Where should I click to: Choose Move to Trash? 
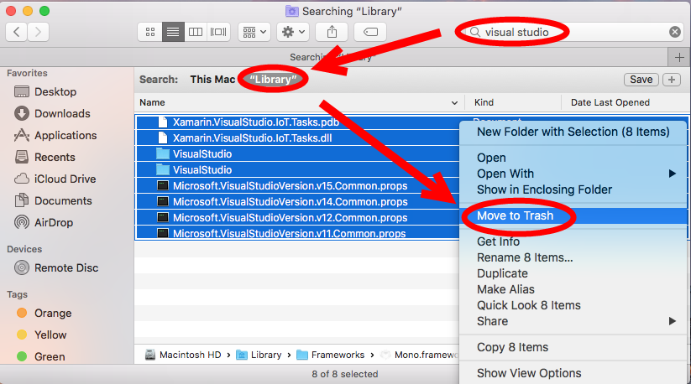coord(573,215)
